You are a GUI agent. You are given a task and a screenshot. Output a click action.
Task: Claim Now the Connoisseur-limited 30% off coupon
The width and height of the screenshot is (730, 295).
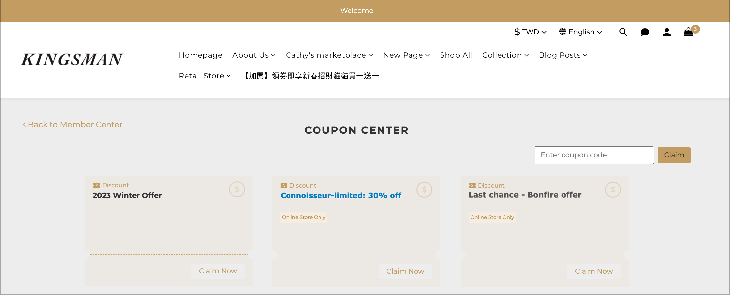pyautogui.click(x=405, y=271)
